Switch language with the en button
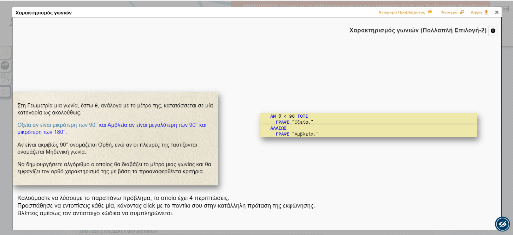This screenshot has width=513, height=235. [x=506, y=9]
